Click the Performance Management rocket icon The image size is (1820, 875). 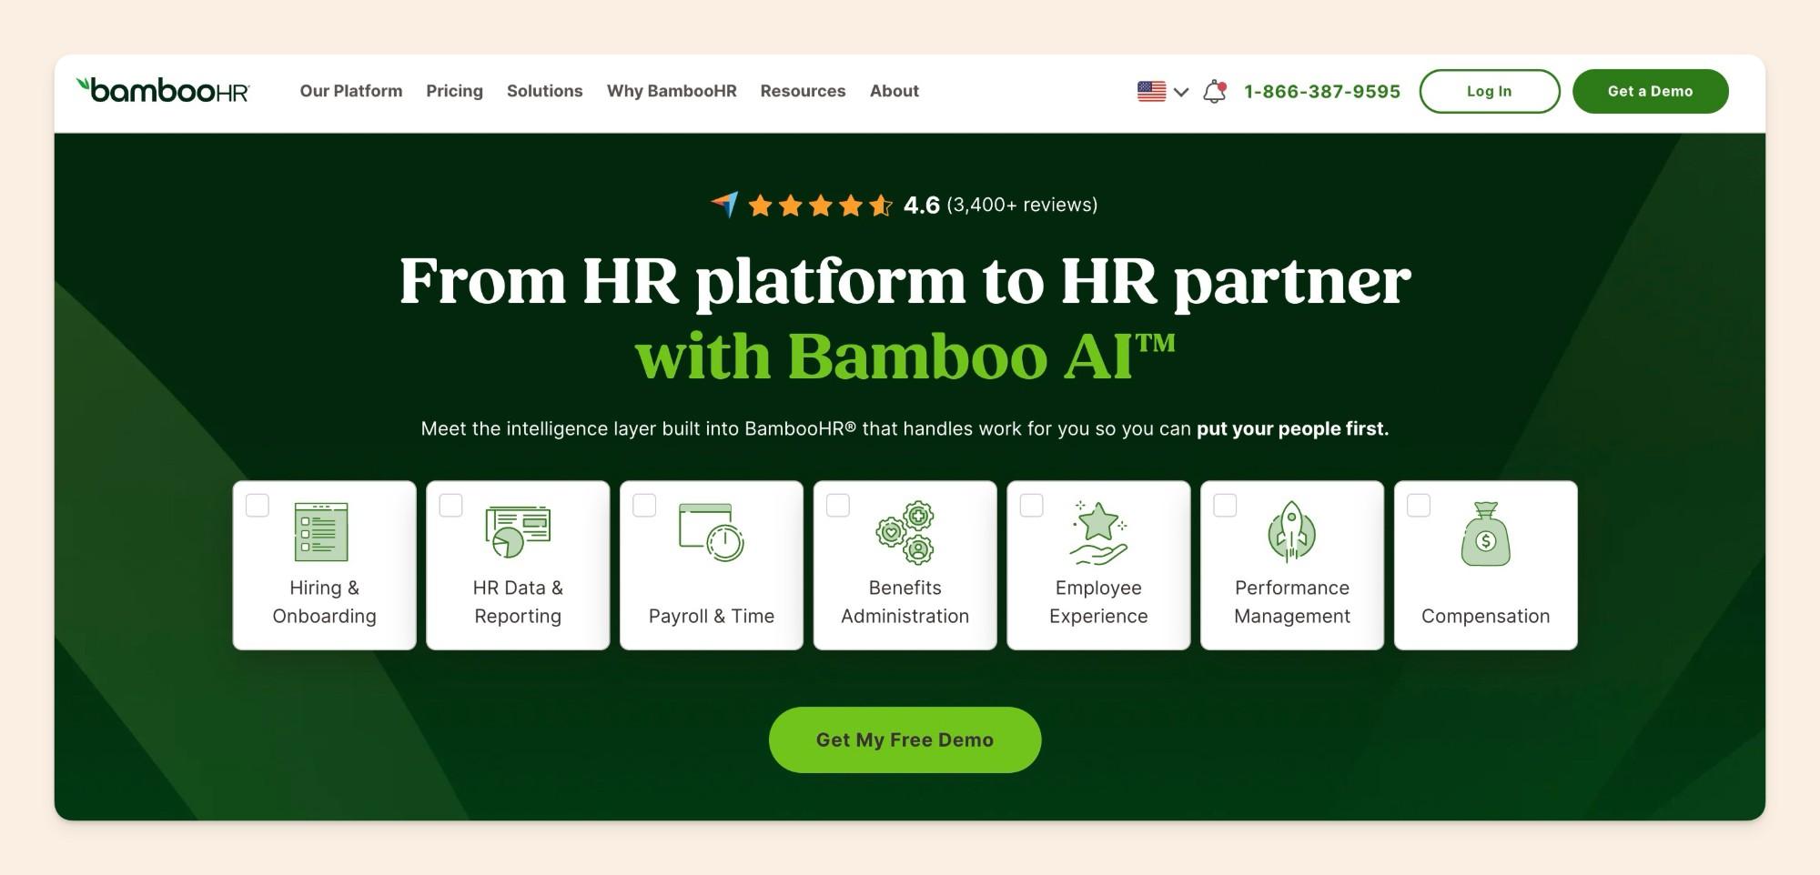1292,532
